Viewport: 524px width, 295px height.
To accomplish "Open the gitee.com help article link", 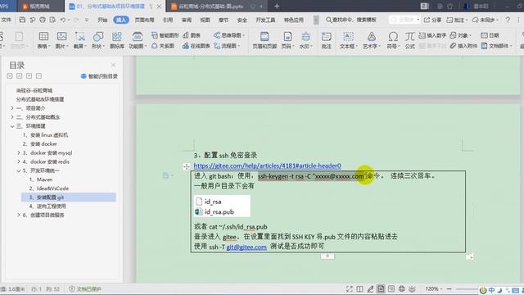I will [268, 166].
